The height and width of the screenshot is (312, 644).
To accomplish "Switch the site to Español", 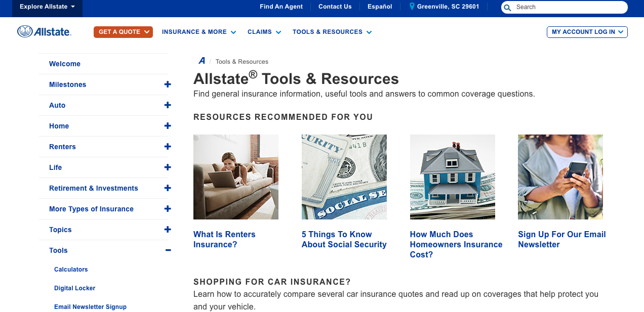I will 379,7.
